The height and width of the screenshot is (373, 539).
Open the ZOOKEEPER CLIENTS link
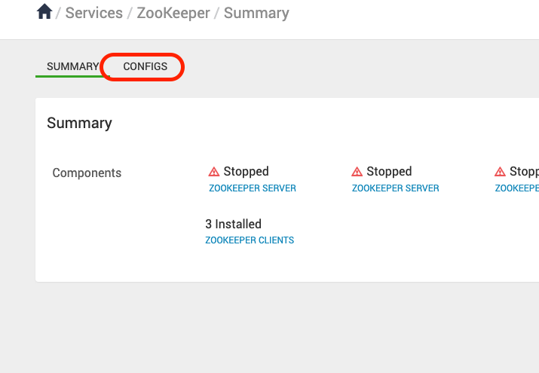point(250,240)
